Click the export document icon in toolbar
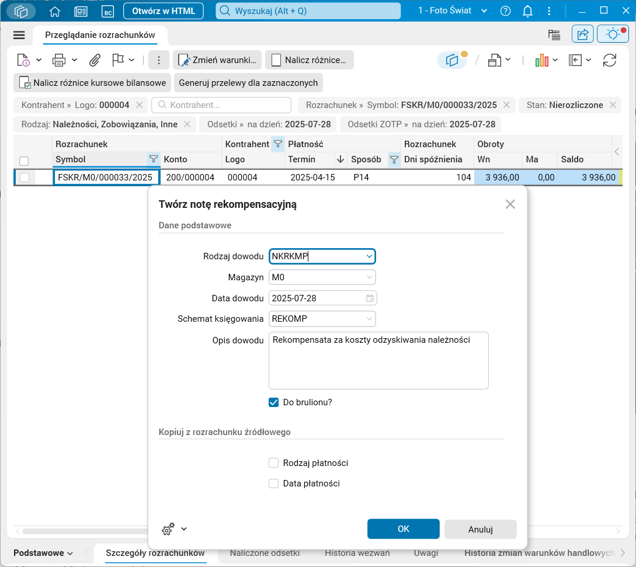 coord(495,60)
